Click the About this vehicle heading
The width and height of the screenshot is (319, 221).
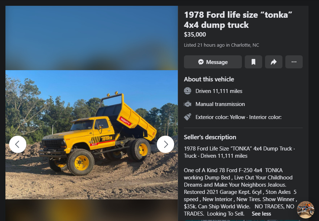(x=209, y=79)
